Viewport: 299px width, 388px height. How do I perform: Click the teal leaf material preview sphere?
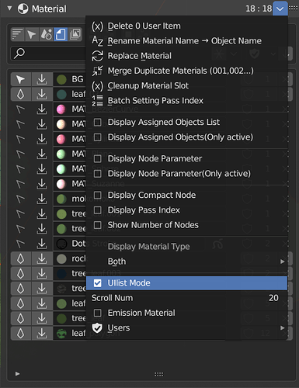(x=61, y=95)
